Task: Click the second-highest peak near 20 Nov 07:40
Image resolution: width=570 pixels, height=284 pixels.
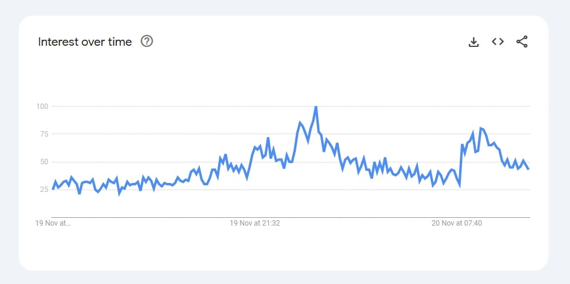Action: 480,128
